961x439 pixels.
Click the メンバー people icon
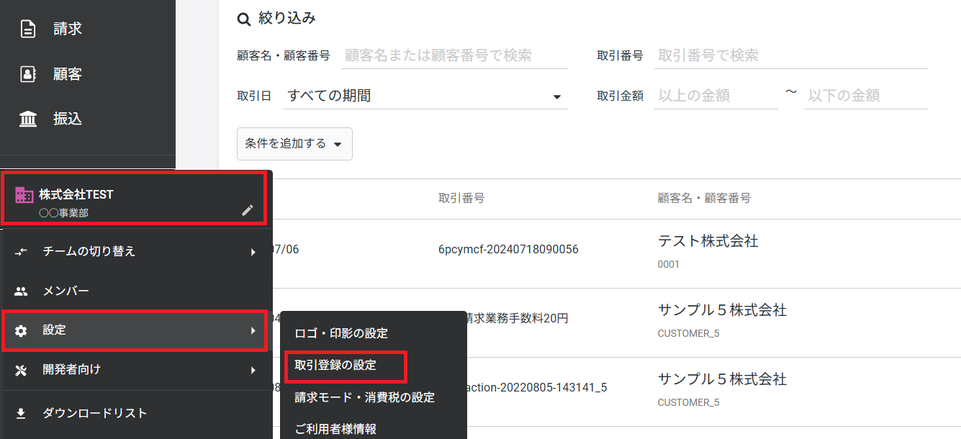pos(21,291)
